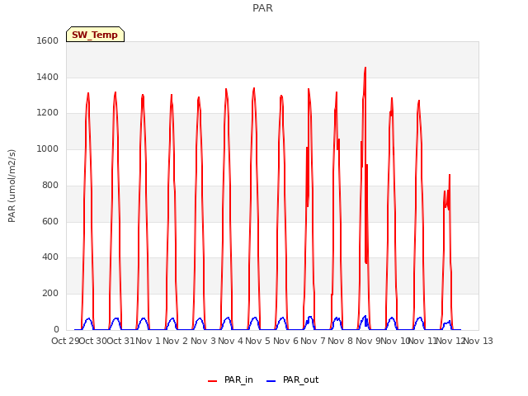Screen dimensions: 528x396
Task: Click the red PAR_in legend swatch
Action: 213,381
